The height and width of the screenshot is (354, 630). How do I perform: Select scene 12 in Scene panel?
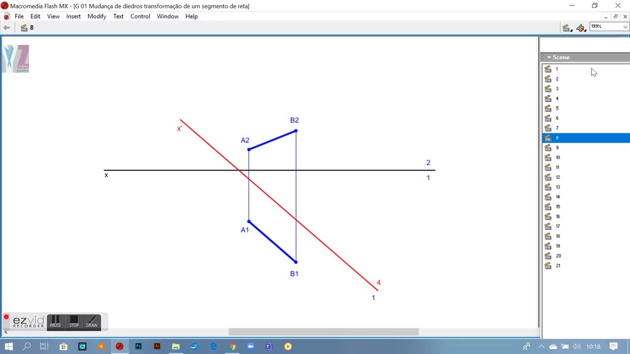point(586,177)
